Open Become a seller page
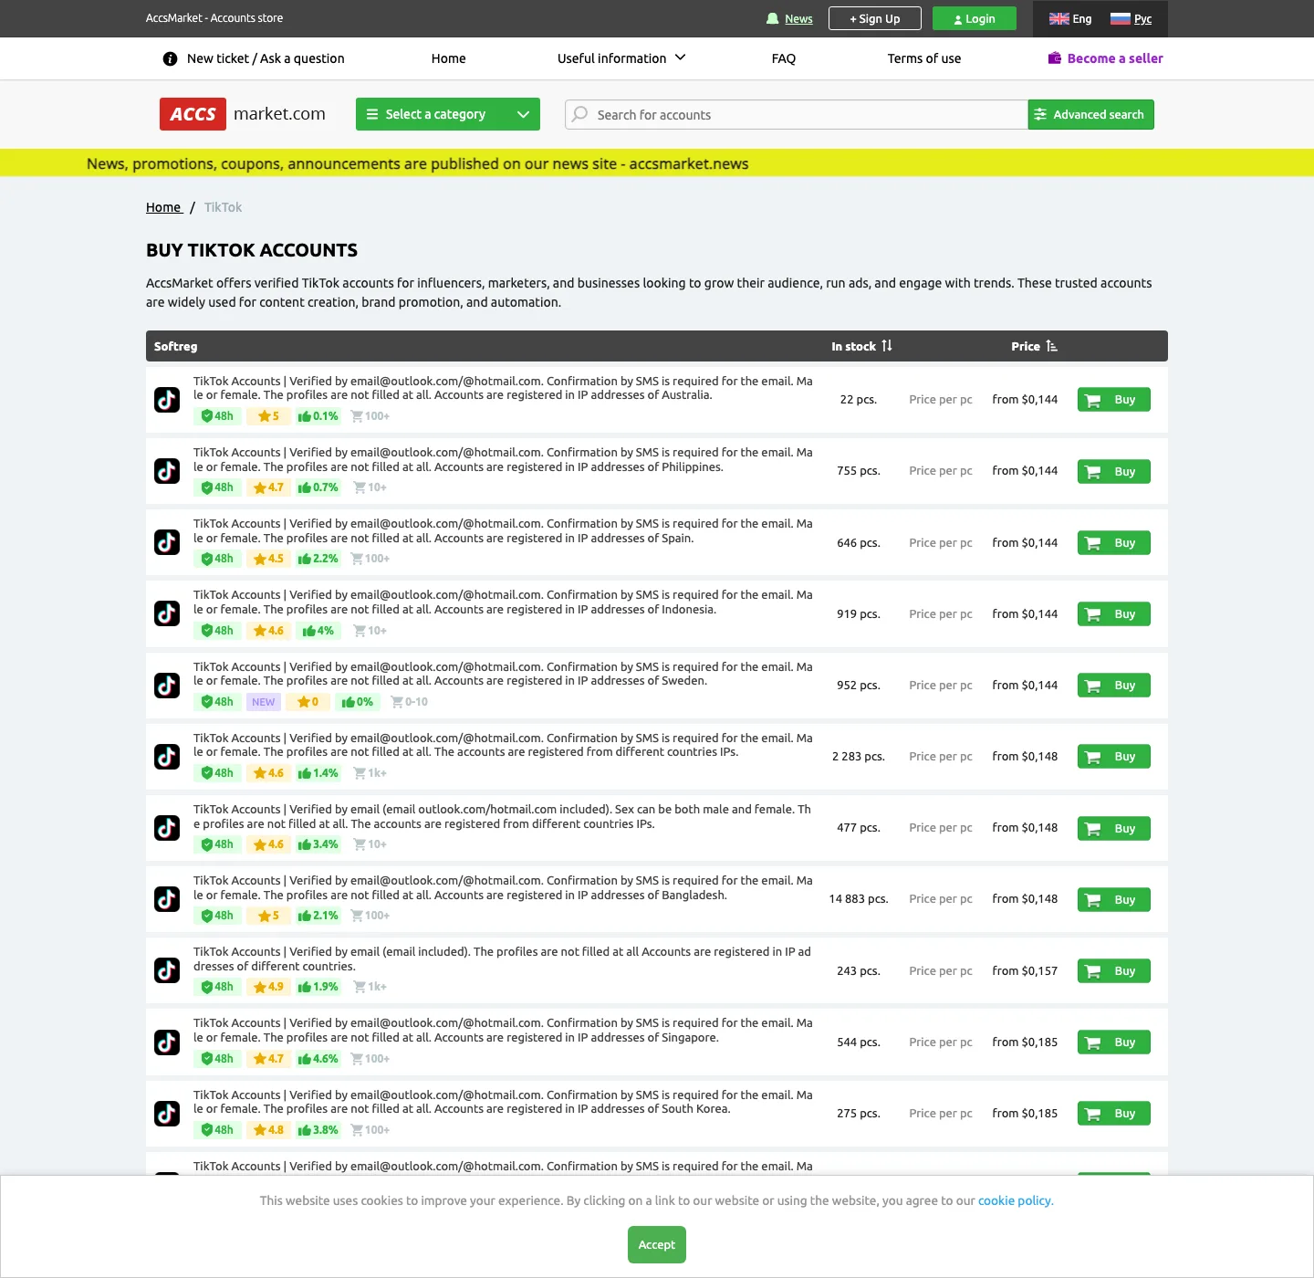The height and width of the screenshot is (1278, 1314). (1115, 58)
